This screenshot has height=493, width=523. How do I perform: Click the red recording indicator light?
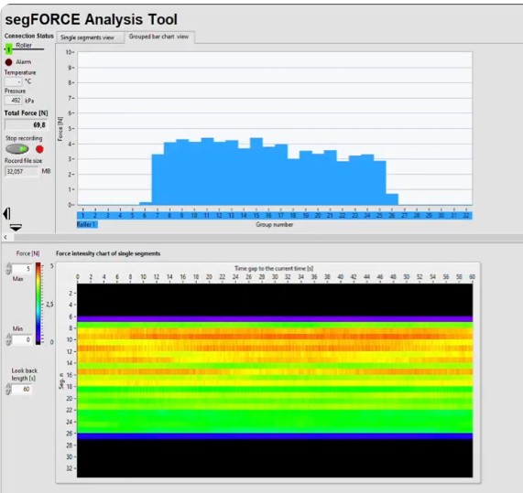(39, 149)
